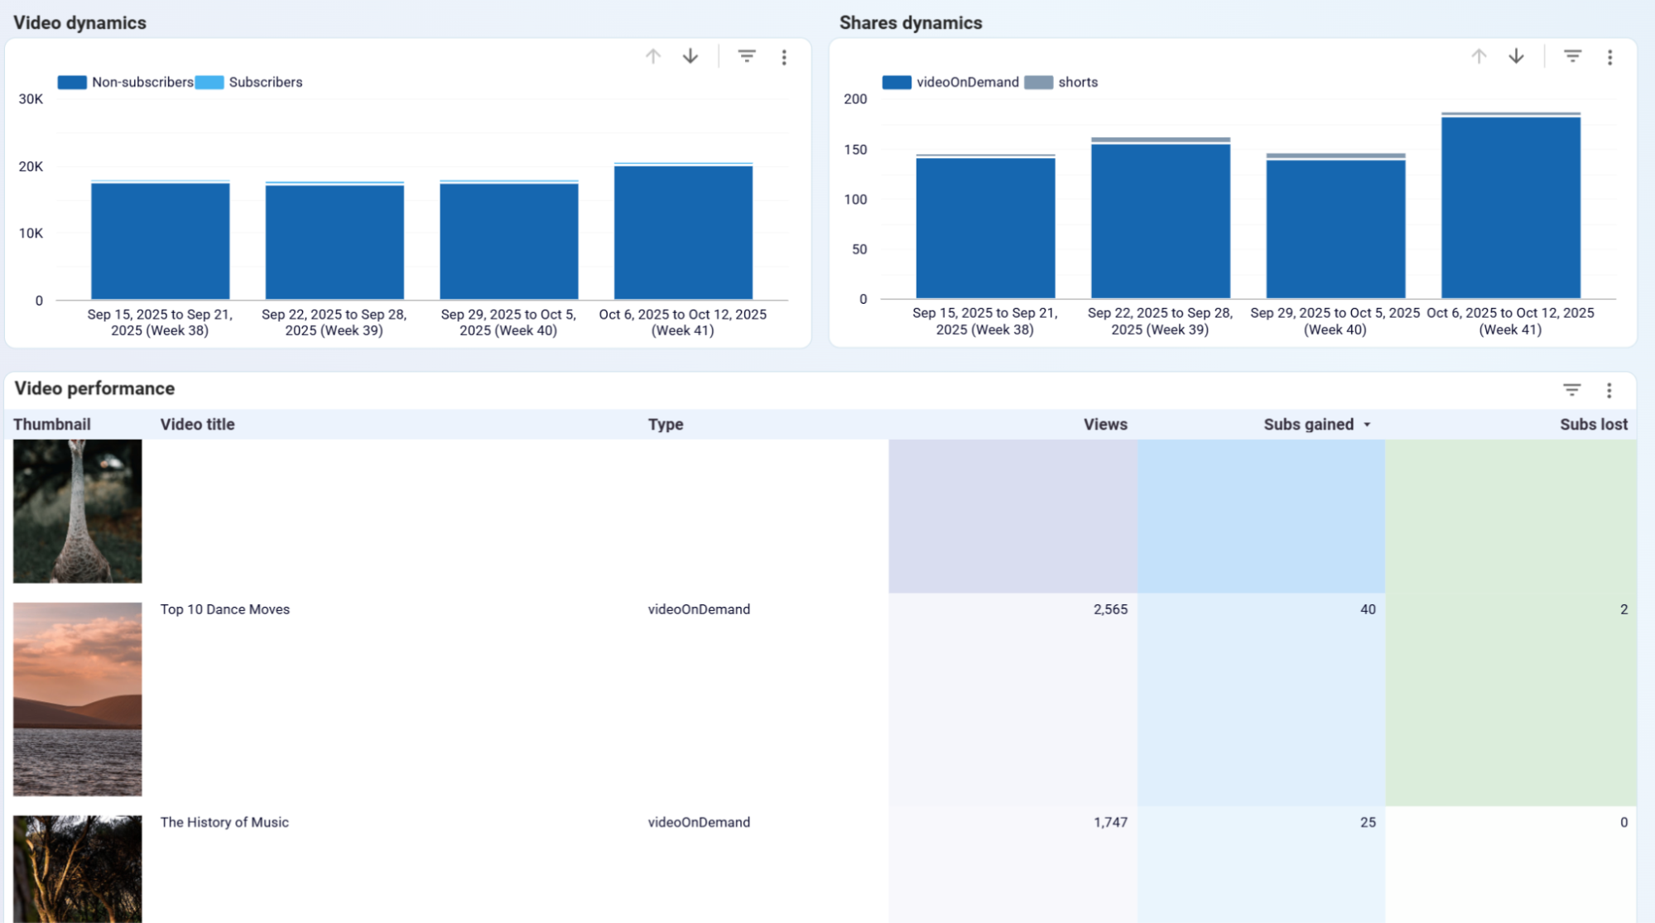Sort the table by the Subs lost column
Screen dimensions: 1655x923
tap(1591, 424)
